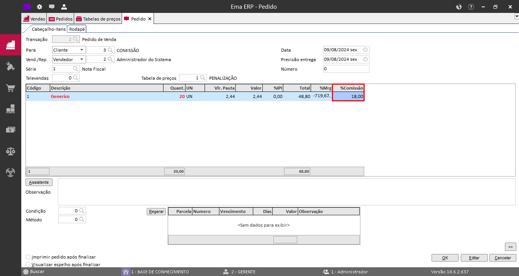The height and width of the screenshot is (276, 519).
Task: Open the package cube sidebar icon
Action: (x=11, y=172)
